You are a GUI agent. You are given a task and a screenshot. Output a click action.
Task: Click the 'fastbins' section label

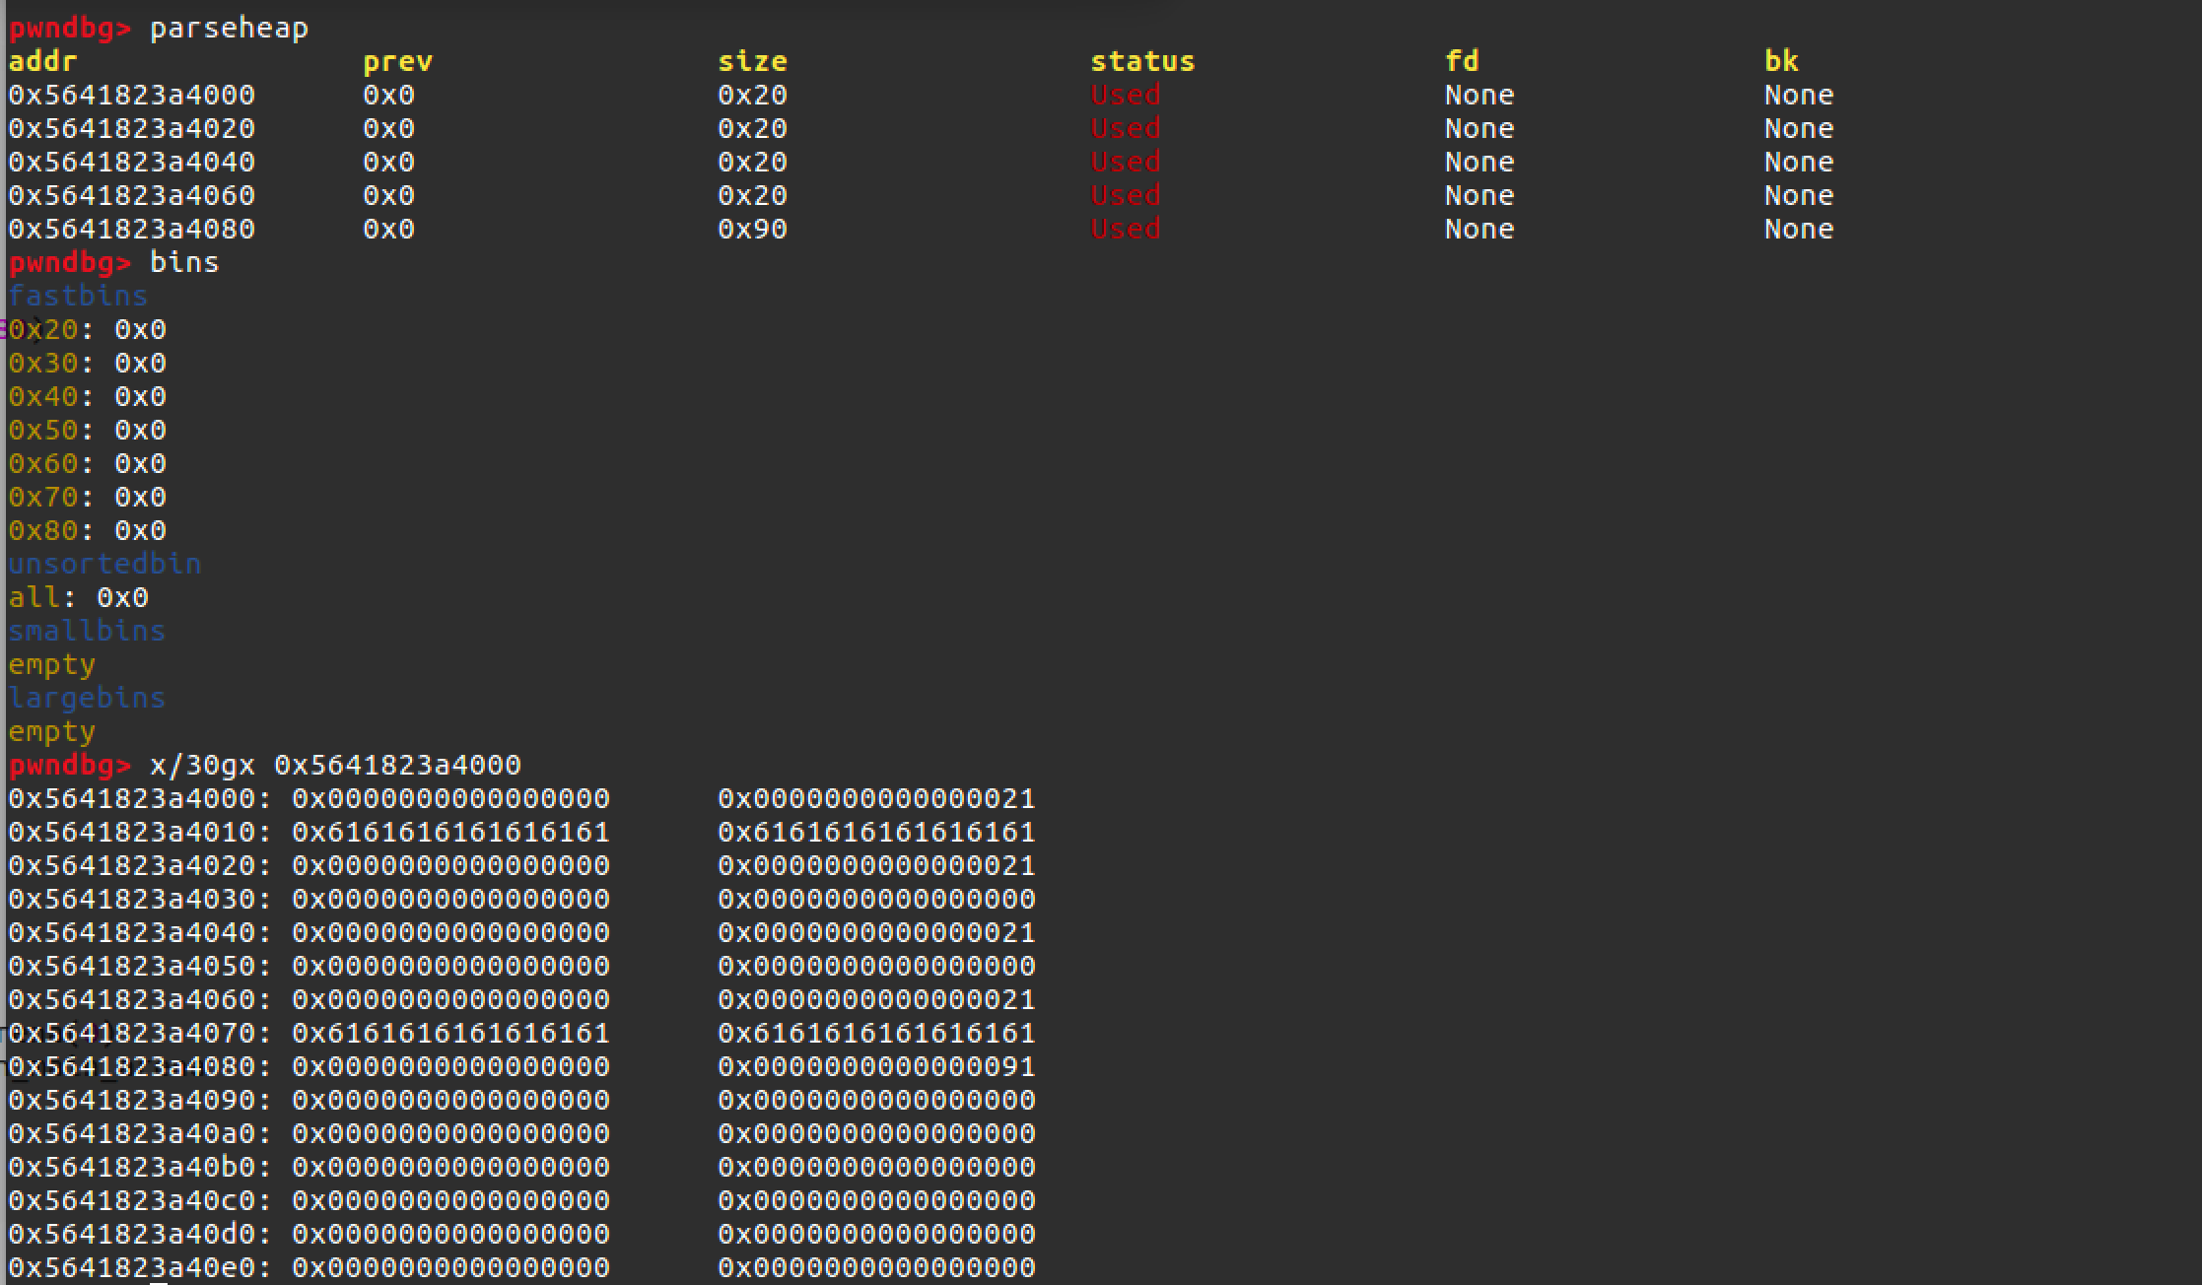click(x=78, y=296)
